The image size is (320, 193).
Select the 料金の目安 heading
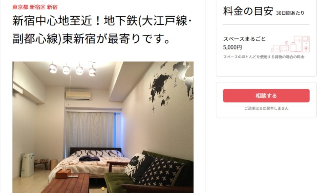248,11
